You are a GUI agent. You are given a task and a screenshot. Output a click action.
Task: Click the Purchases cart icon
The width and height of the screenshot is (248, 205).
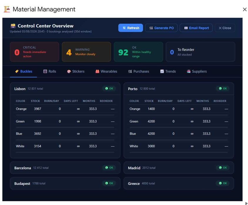[130, 71]
